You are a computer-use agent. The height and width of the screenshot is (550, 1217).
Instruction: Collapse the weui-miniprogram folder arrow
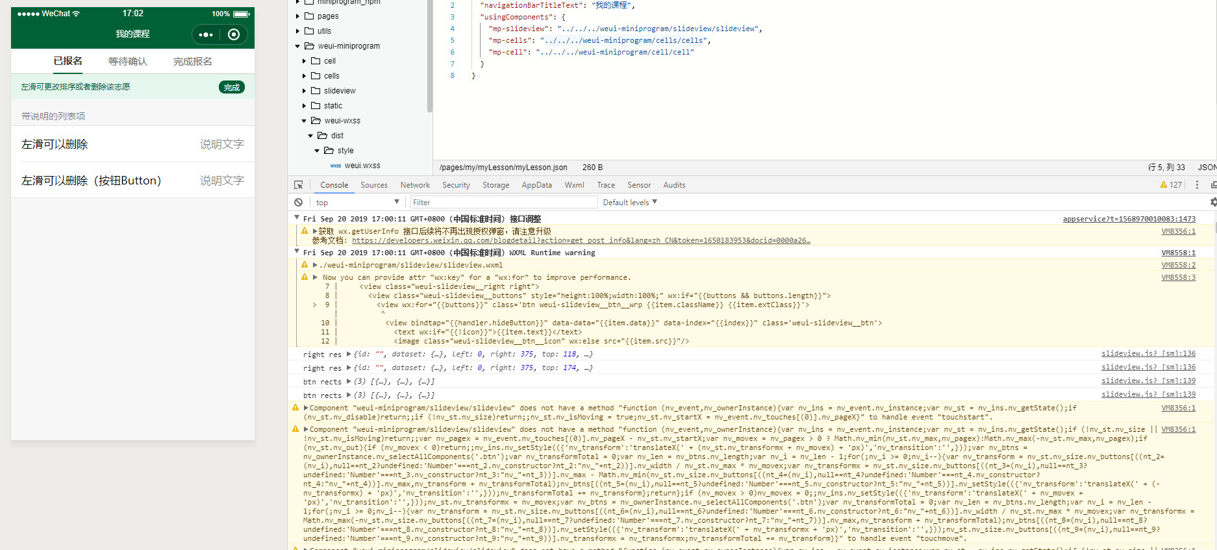pos(298,46)
